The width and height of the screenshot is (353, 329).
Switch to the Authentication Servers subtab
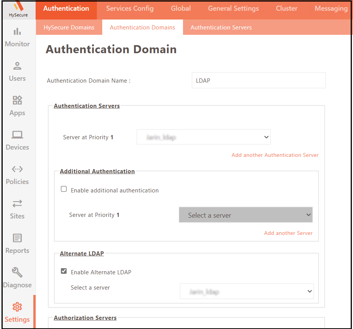[221, 28]
